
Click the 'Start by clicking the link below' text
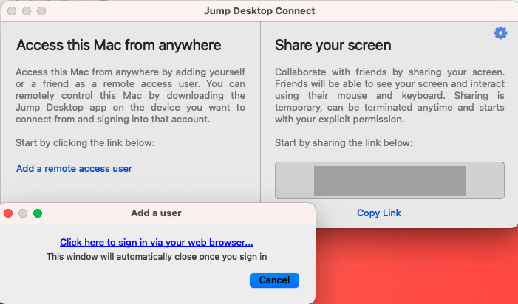tap(85, 142)
